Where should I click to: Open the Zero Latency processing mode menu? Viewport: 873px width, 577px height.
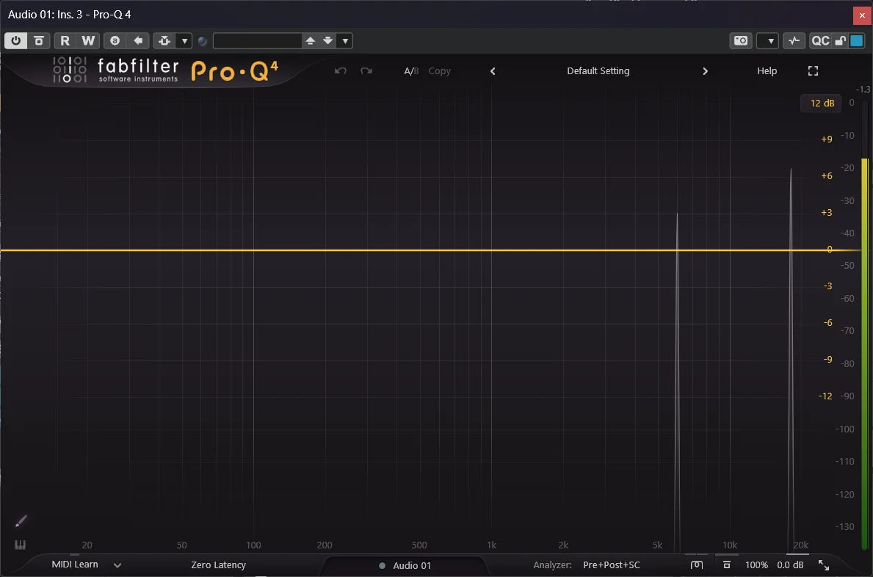pyautogui.click(x=218, y=565)
